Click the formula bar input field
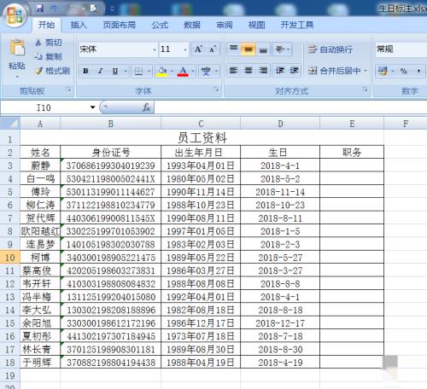427x389 pixels. pyautogui.click(x=290, y=107)
